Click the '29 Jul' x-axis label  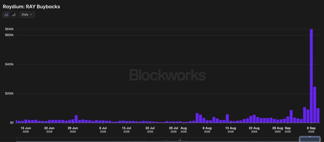[x=174, y=128]
